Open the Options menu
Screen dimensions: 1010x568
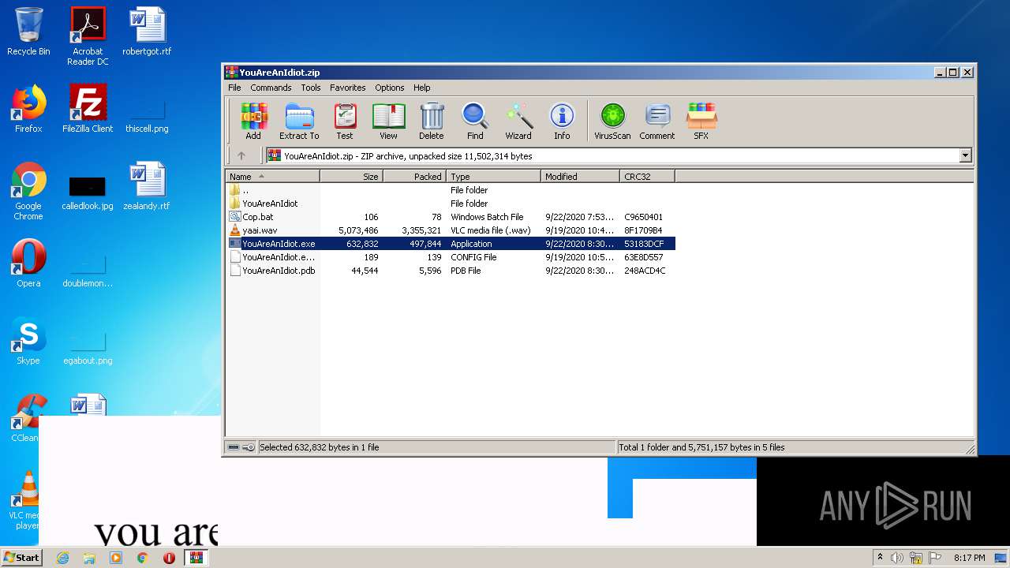(x=390, y=88)
